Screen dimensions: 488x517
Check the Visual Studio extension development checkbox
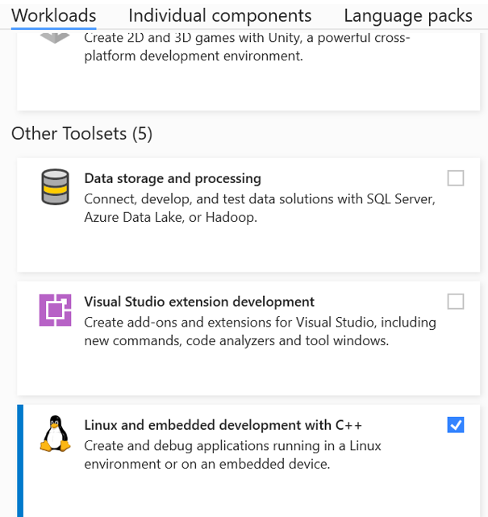click(456, 302)
